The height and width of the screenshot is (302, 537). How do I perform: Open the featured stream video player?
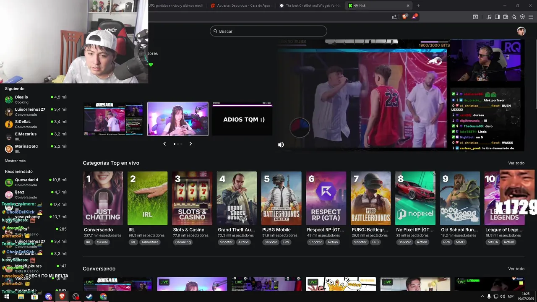401,96
